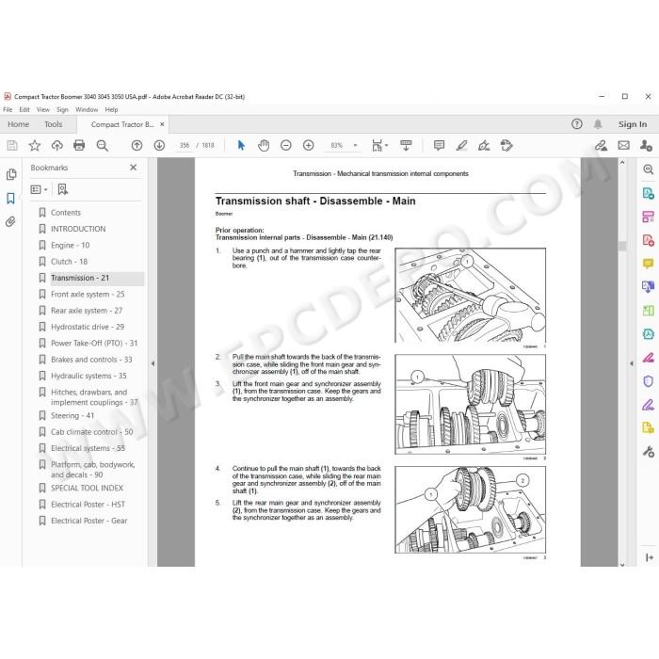The image size is (659, 659).
Task: Open the Window menu
Action: coord(87,110)
